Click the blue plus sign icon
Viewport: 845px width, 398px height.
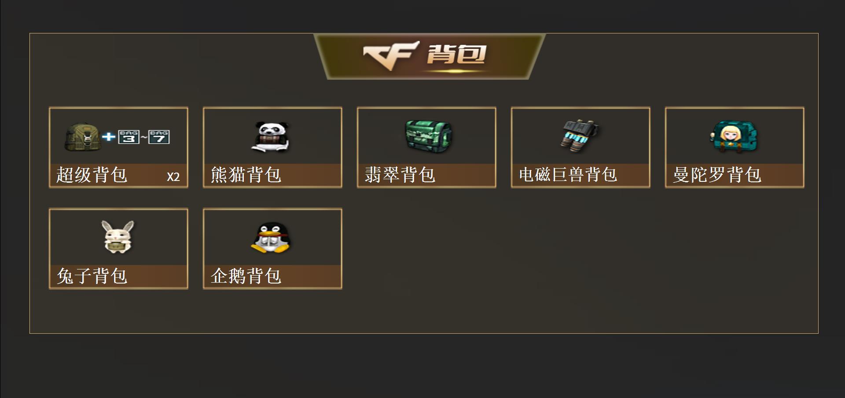(x=109, y=137)
